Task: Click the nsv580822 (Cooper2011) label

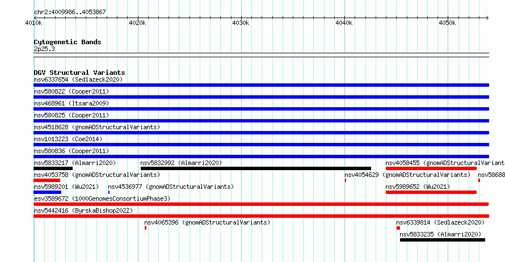Action: 71,91
